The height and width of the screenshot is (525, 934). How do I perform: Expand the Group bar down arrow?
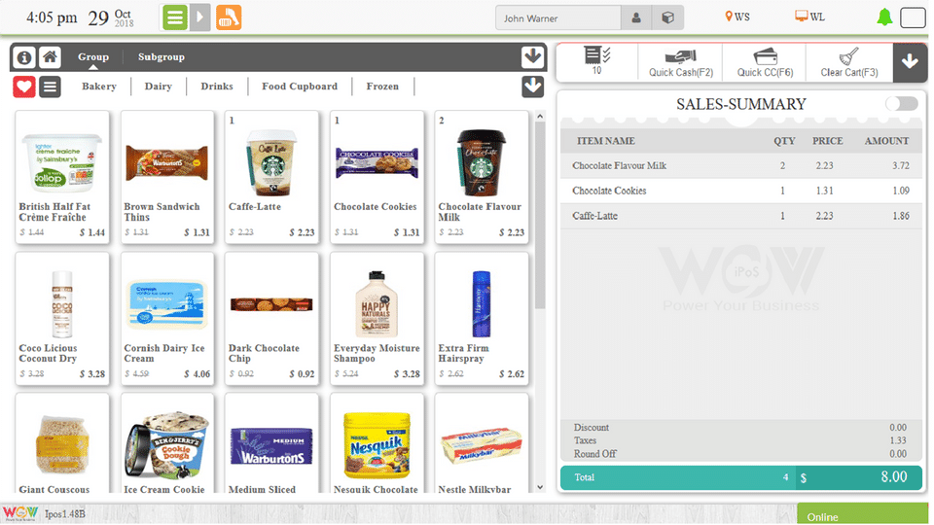point(532,57)
